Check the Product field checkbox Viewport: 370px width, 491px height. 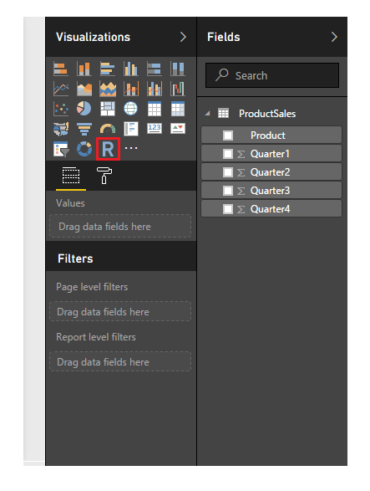pos(228,136)
